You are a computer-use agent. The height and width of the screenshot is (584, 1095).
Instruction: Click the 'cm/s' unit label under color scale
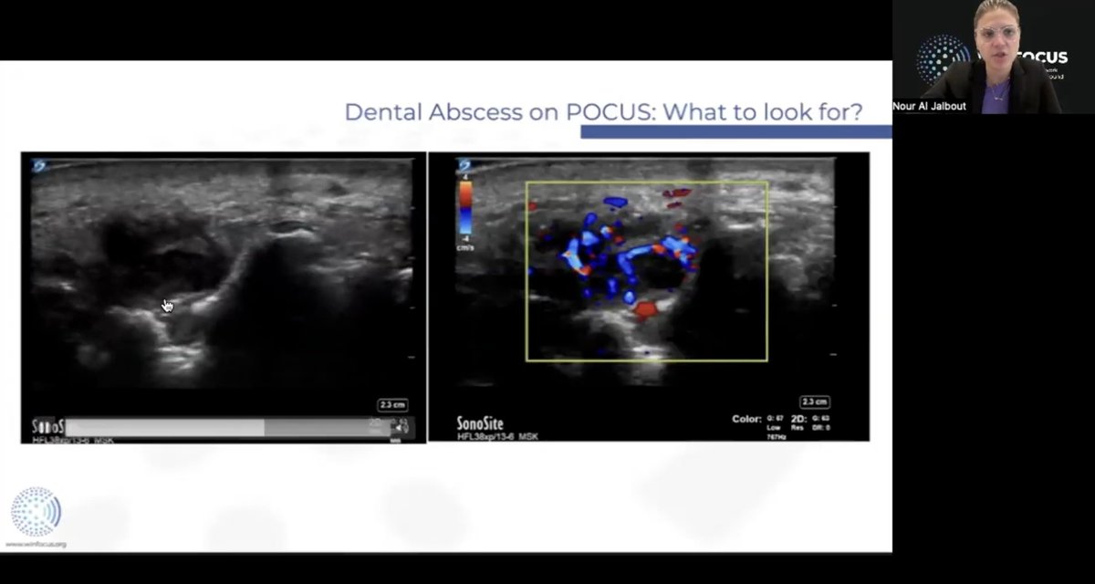[x=466, y=246]
